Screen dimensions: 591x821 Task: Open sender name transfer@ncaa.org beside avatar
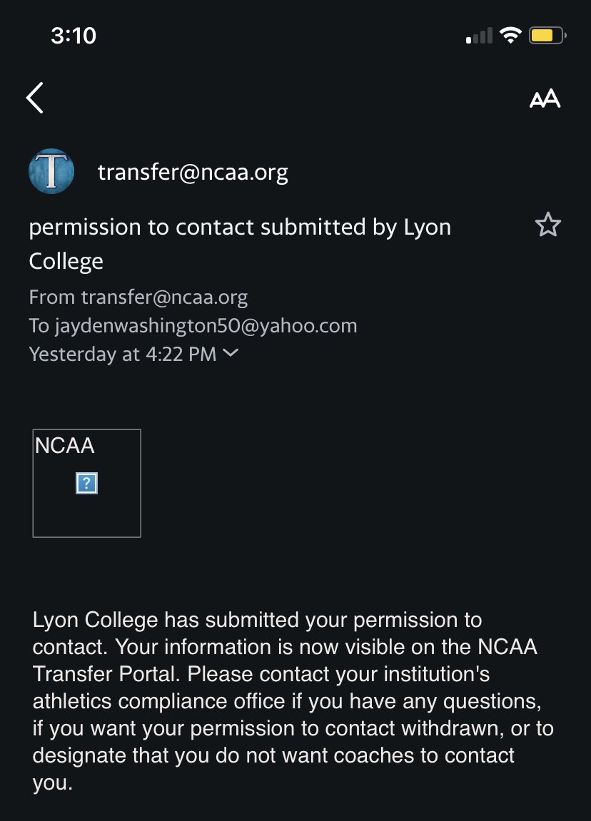(x=193, y=173)
